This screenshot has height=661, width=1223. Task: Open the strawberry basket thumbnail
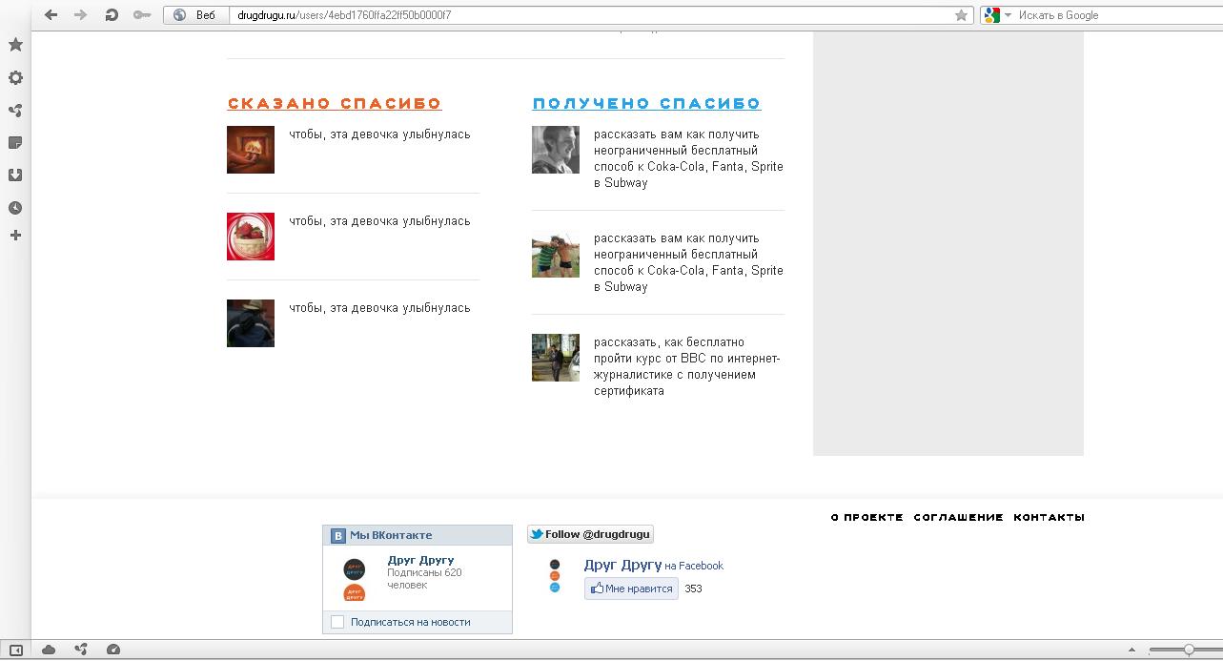point(251,237)
